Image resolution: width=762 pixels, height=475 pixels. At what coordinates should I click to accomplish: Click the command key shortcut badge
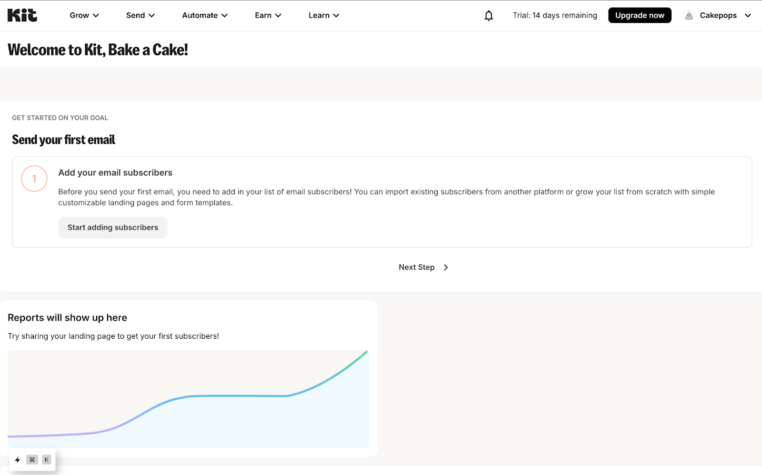[32, 460]
